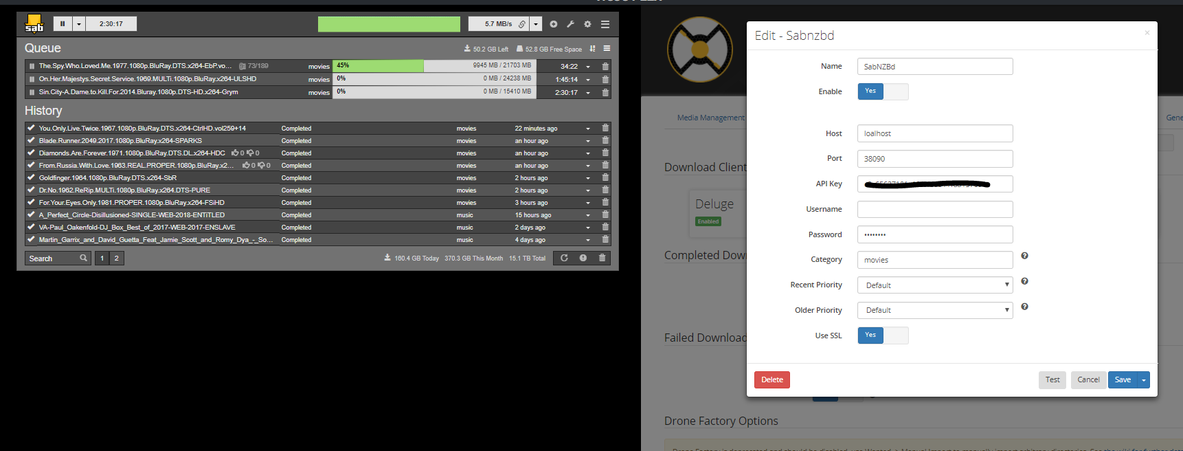
Task: Show help for Recent Priority
Action: 1024,281
